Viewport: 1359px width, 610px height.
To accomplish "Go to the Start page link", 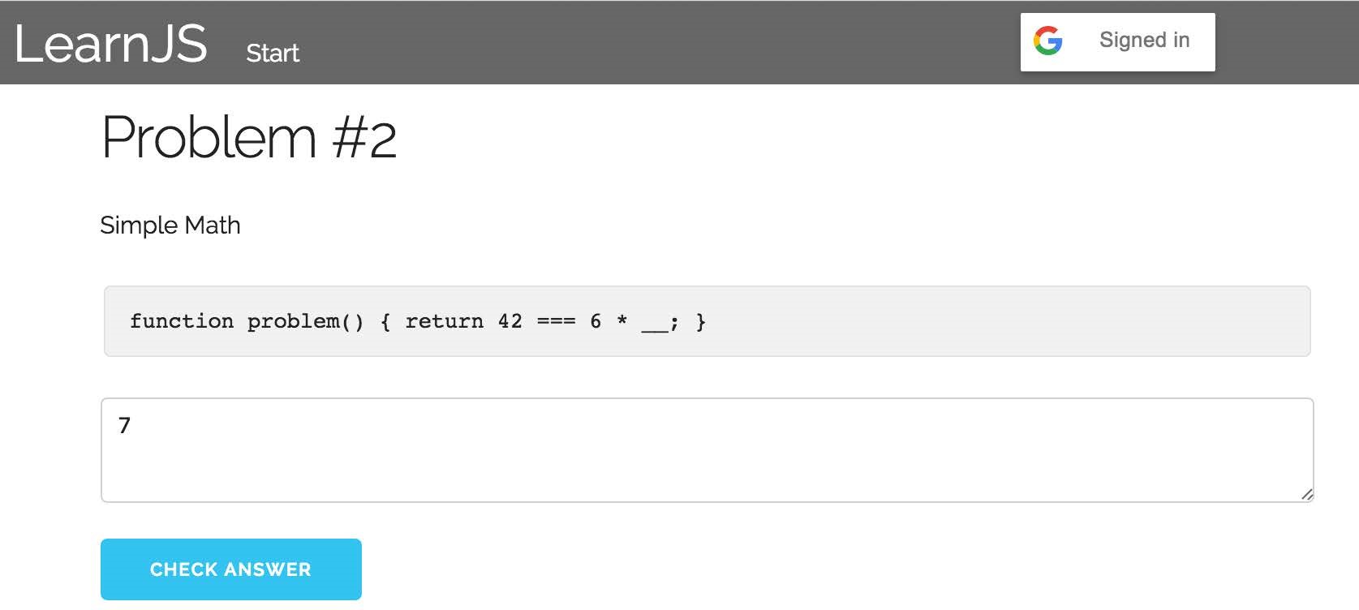I will [x=273, y=53].
